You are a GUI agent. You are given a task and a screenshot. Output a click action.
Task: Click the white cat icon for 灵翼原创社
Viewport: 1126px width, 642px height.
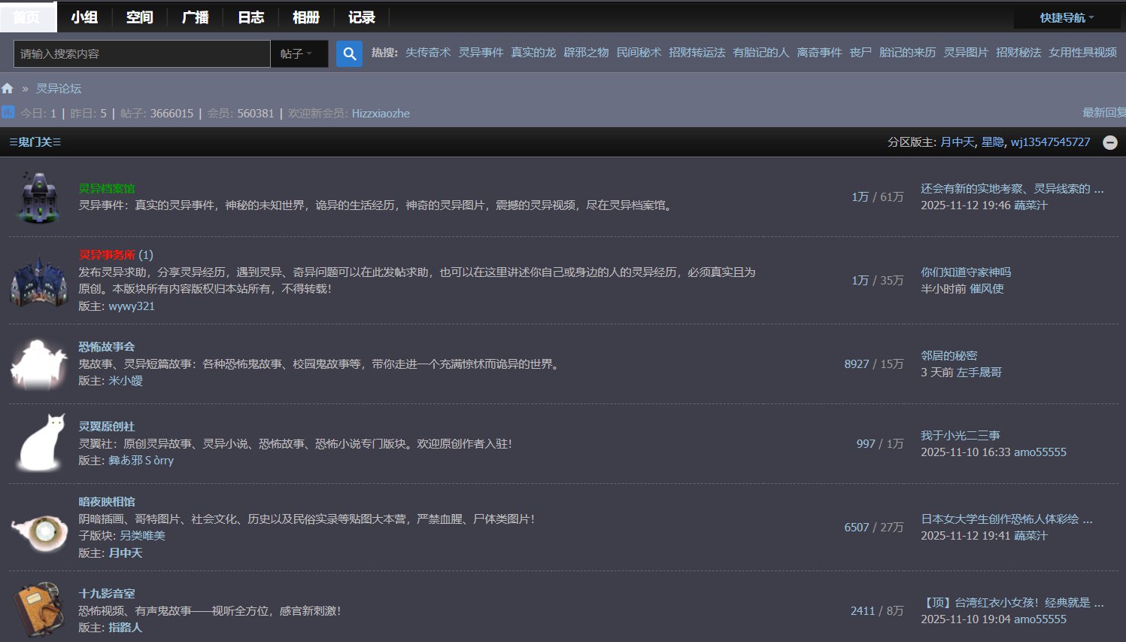click(41, 443)
